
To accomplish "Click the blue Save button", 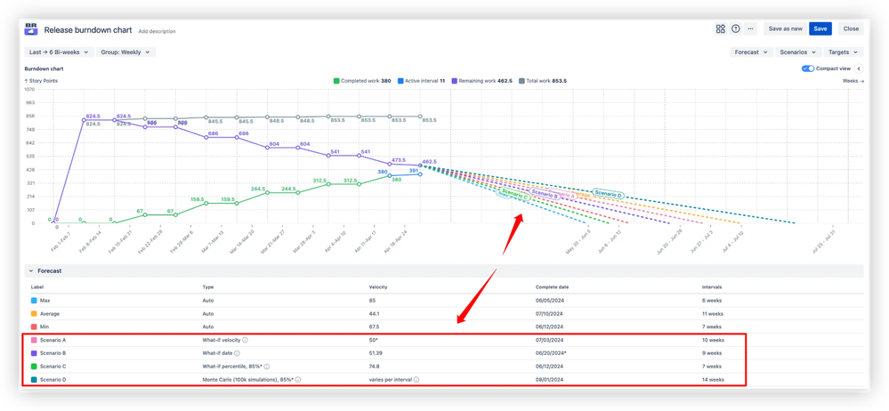I will click(820, 28).
